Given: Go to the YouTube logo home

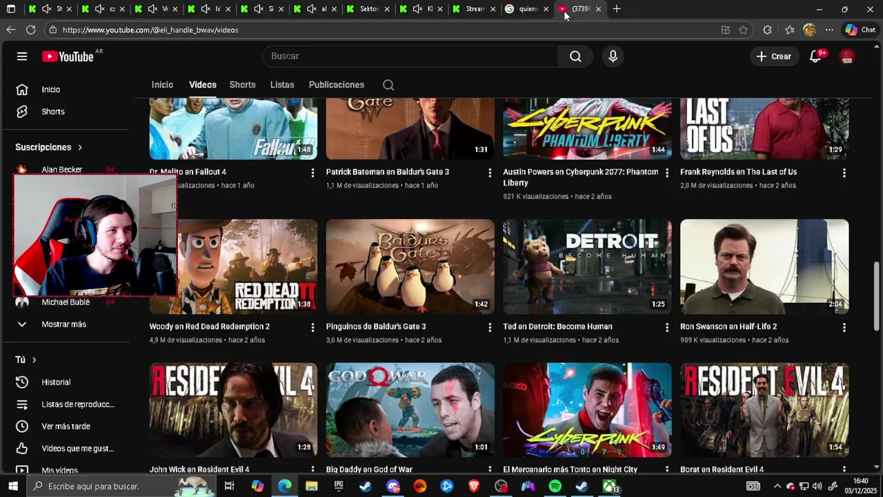Looking at the screenshot, I should [68, 57].
